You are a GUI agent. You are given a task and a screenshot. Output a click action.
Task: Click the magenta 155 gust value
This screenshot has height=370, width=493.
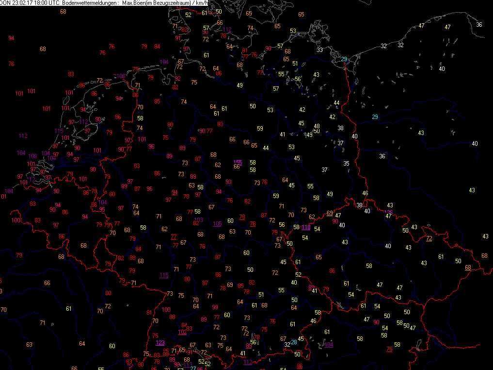[x=238, y=162]
